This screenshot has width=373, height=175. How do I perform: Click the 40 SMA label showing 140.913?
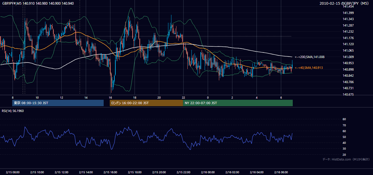coord(309,68)
